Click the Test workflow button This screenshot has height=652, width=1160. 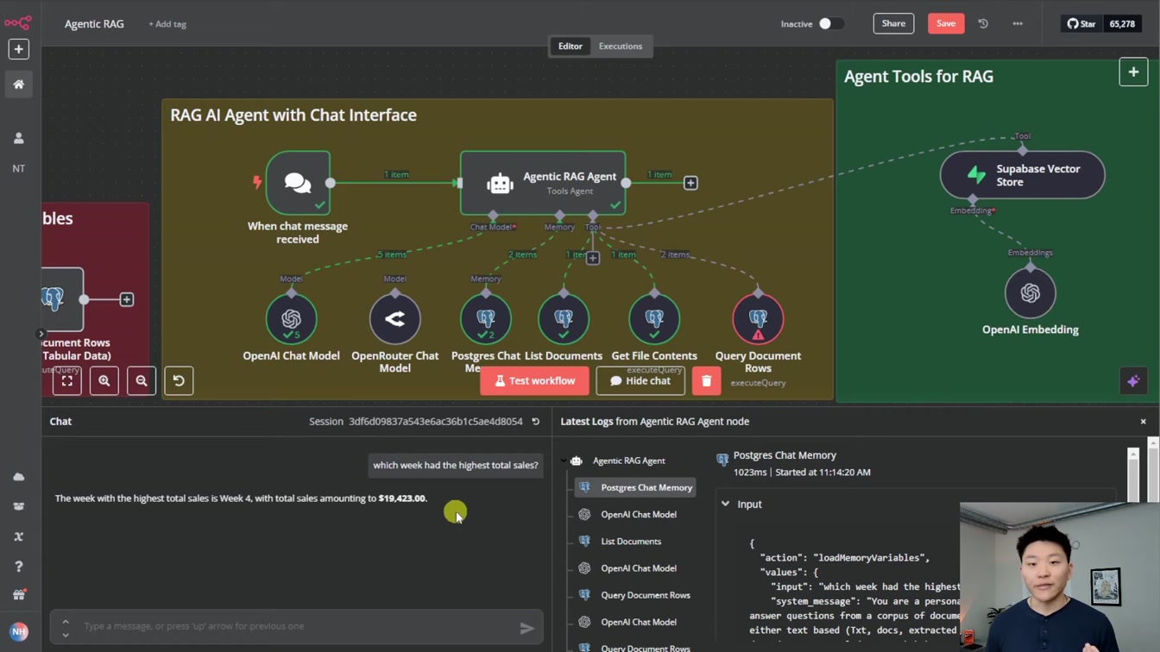coord(534,381)
